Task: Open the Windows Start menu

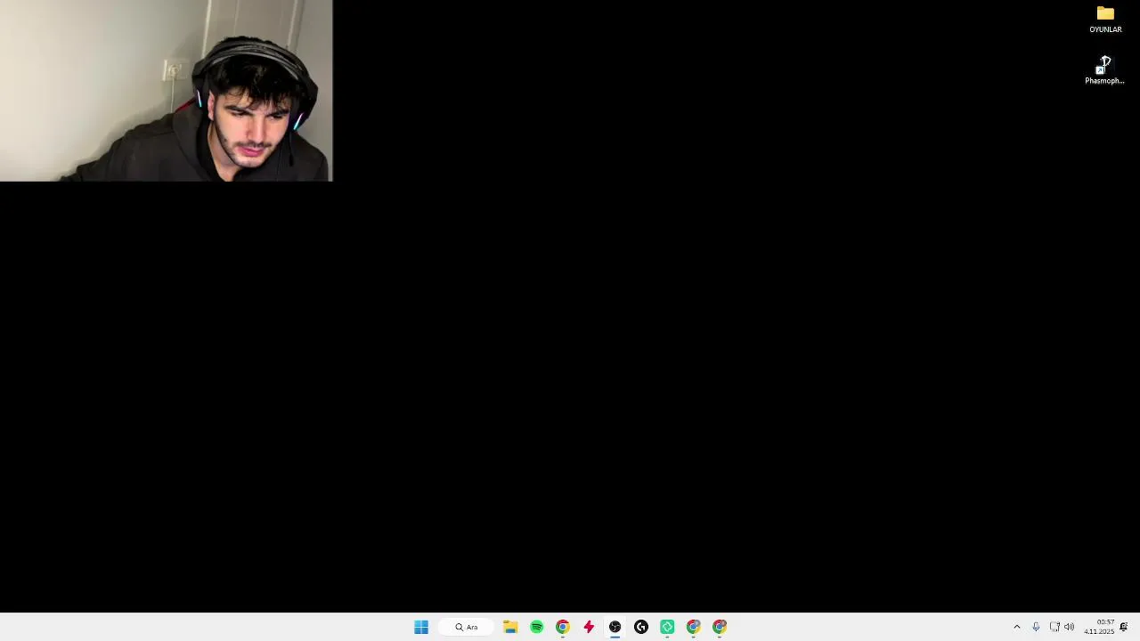Action: coord(421,627)
